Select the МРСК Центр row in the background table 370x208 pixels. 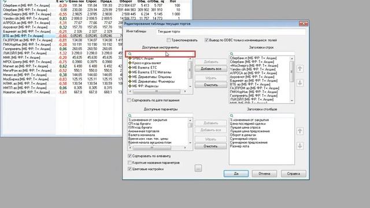(61, 62)
